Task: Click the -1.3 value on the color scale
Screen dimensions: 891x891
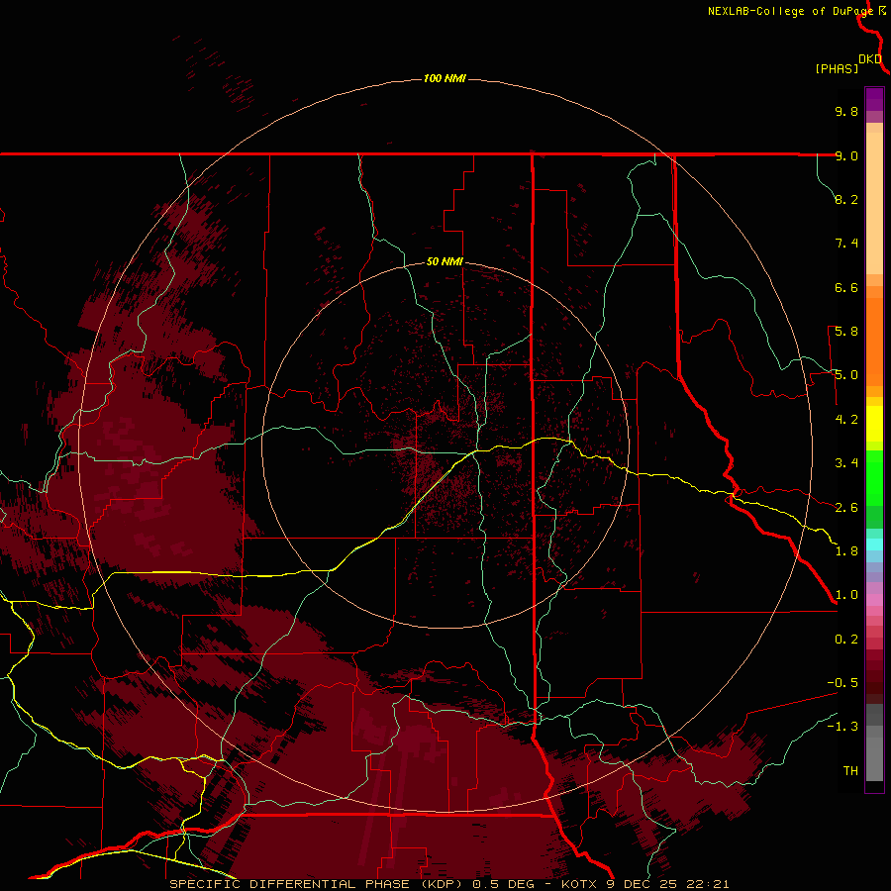Action: (842, 727)
